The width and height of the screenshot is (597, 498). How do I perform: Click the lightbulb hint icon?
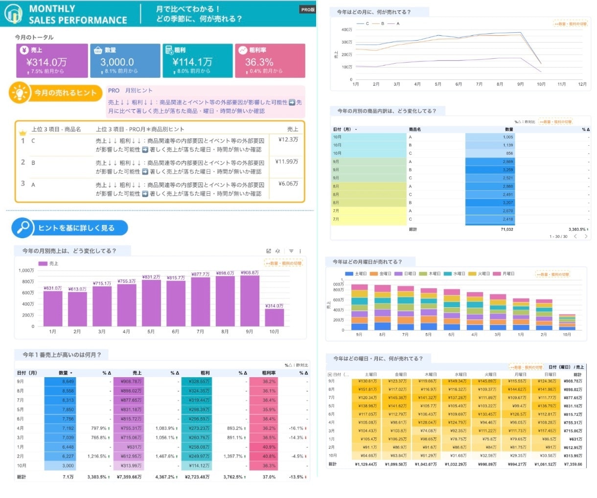[20, 93]
